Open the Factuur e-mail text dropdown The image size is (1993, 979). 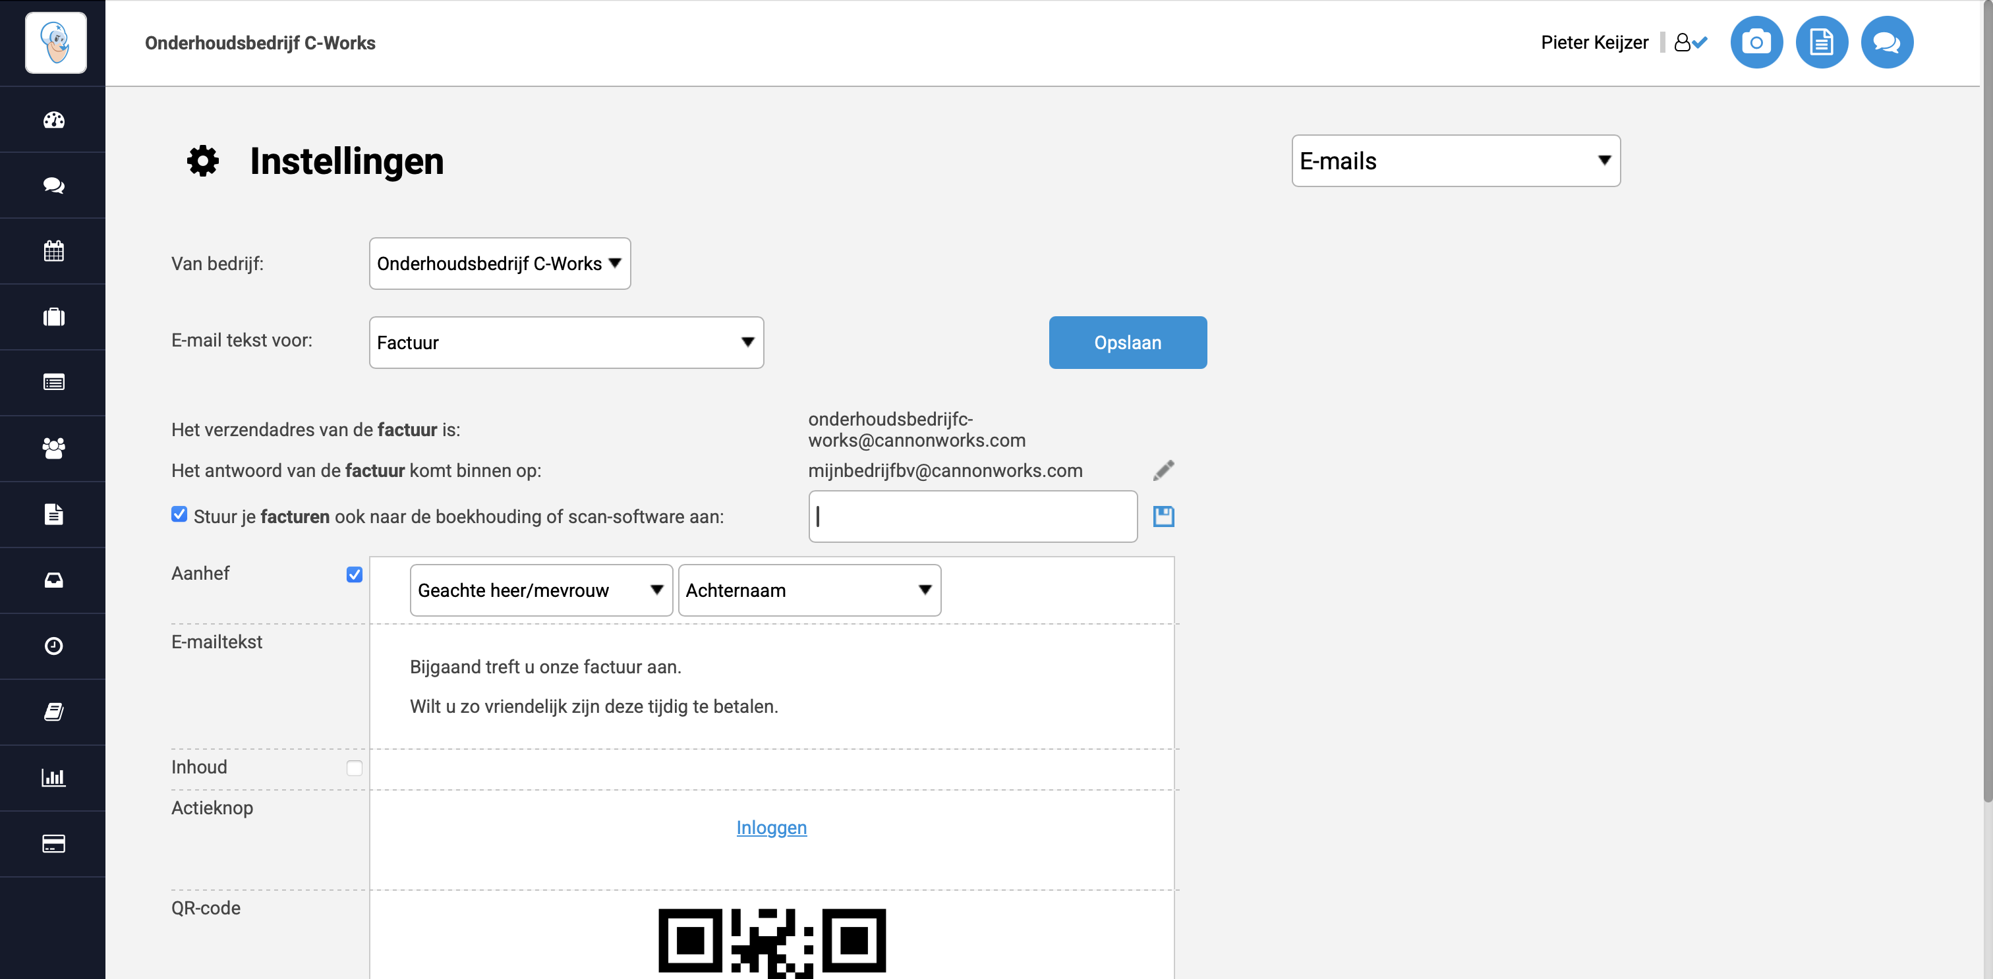click(x=566, y=343)
